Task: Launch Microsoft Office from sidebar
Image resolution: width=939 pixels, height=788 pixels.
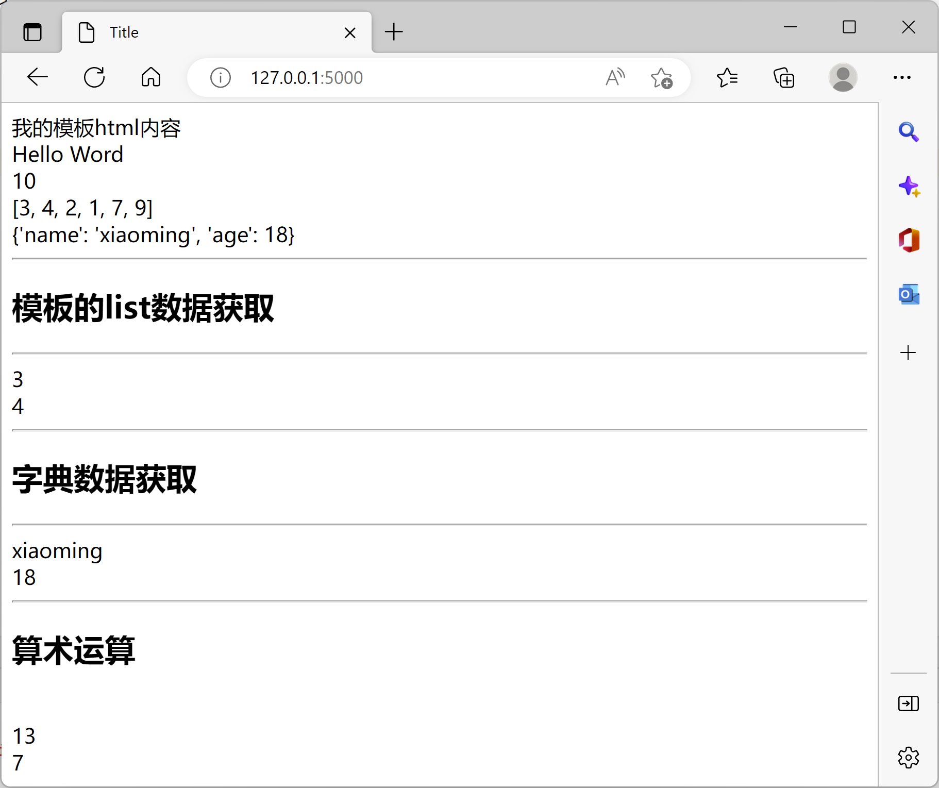Action: pyautogui.click(x=909, y=241)
